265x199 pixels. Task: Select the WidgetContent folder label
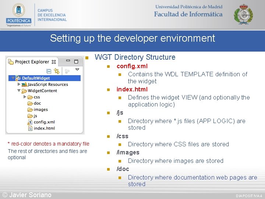tap(42, 91)
